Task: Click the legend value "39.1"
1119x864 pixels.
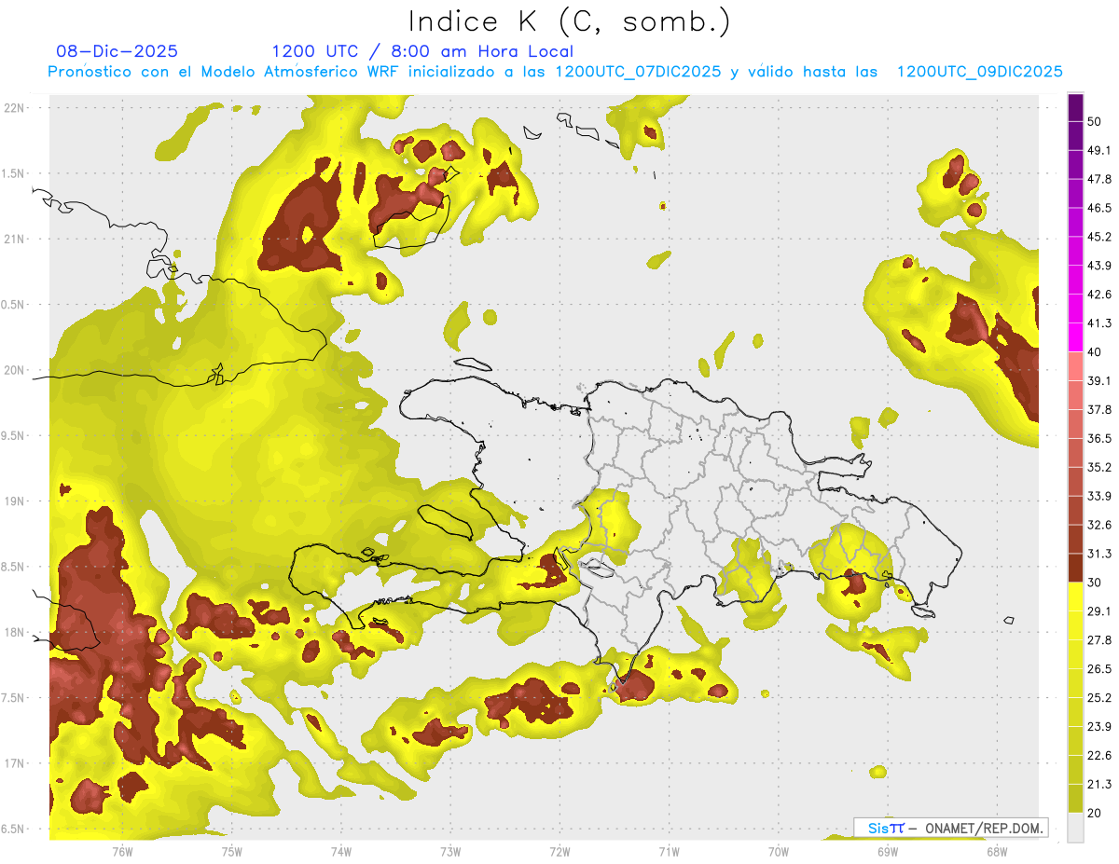Action: (x=1099, y=381)
